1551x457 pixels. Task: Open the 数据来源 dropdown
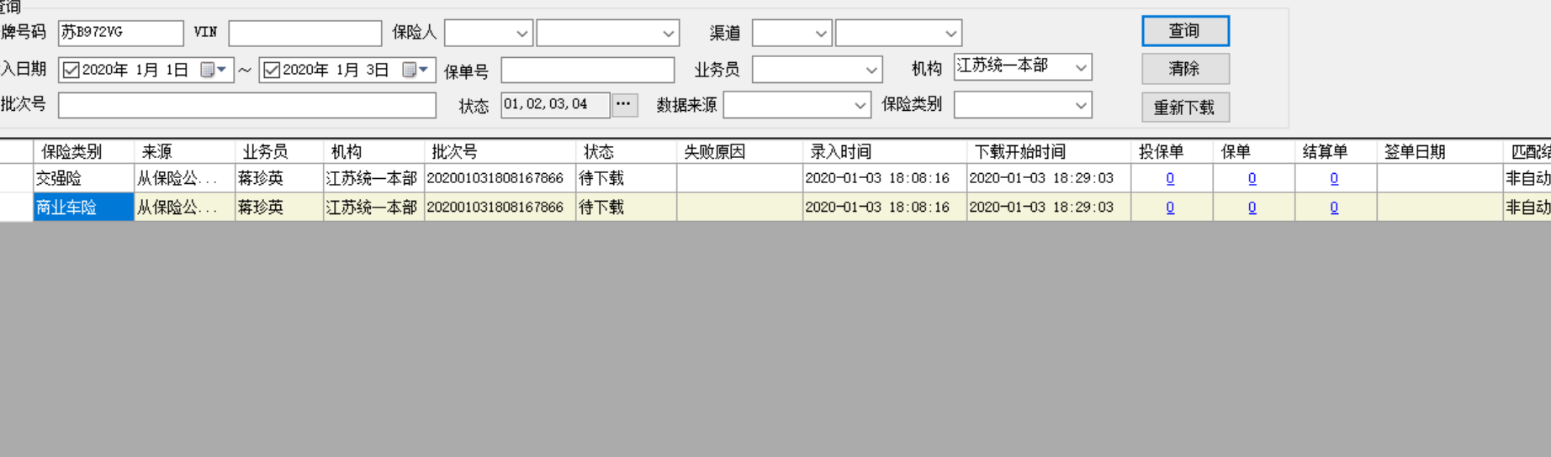pos(797,105)
